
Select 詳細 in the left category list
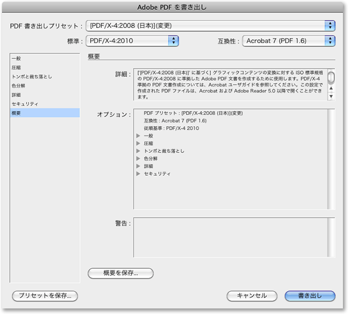pos(17,95)
